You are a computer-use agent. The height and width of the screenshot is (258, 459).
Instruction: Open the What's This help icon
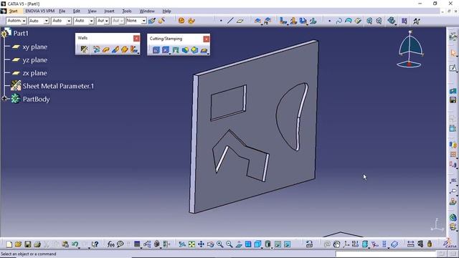coord(95,244)
